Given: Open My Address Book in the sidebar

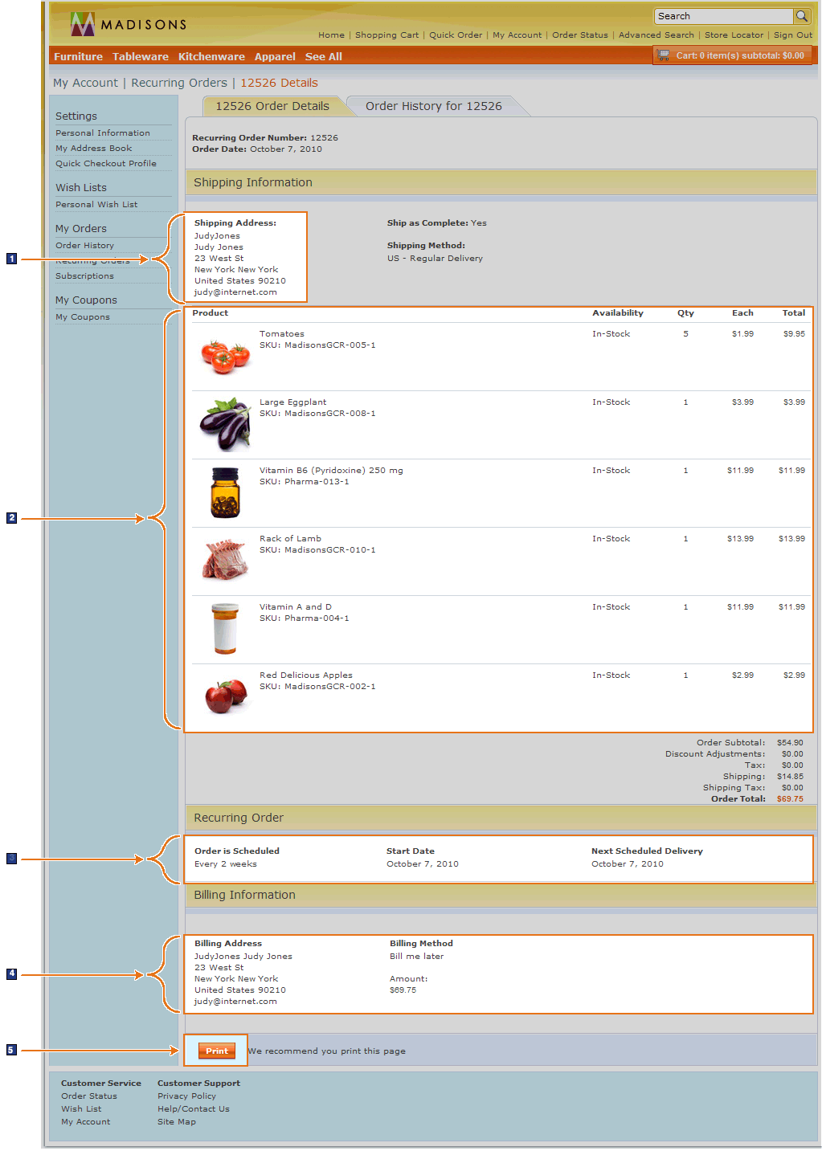Looking at the screenshot, I should pos(92,148).
